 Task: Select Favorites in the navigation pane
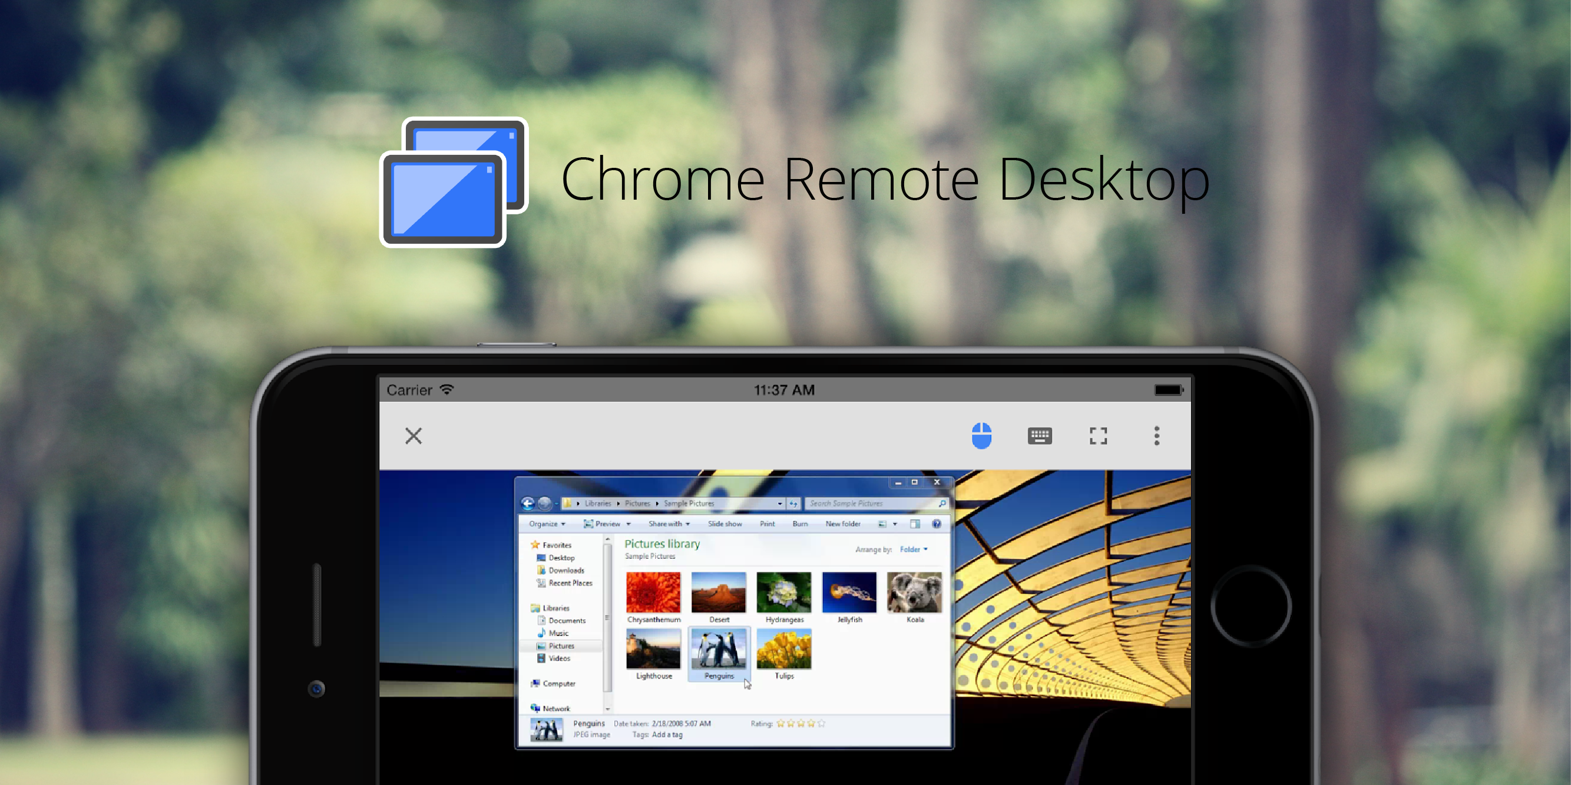[x=551, y=545]
